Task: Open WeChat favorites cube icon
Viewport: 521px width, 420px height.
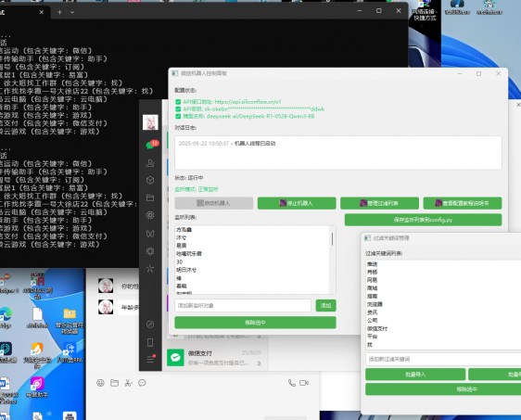Action: tap(150, 180)
